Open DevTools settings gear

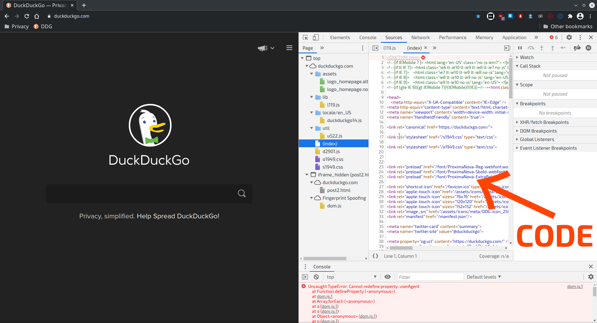click(x=569, y=37)
